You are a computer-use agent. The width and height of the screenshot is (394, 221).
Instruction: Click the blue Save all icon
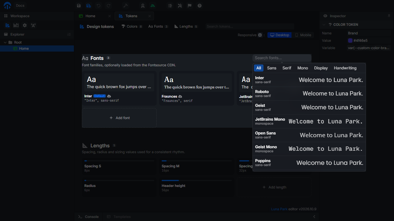point(89,6)
